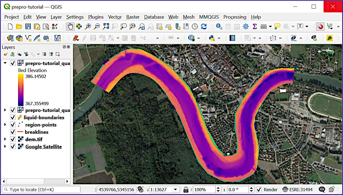Hide the breaklines layer
This screenshot has height=195, width=343.
pos(13,132)
